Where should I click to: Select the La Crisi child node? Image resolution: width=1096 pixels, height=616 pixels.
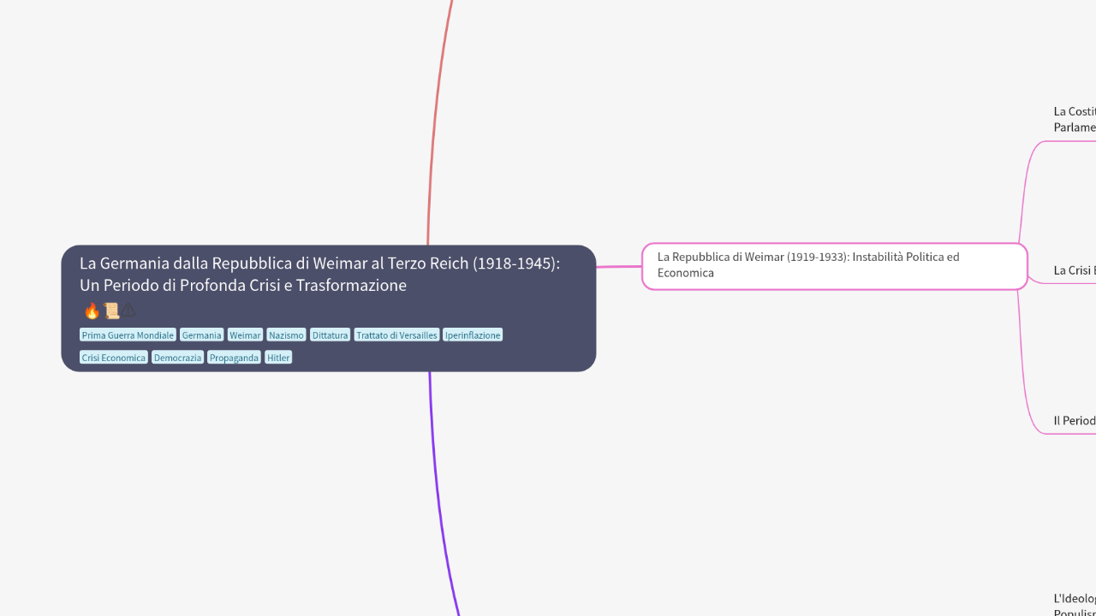click(x=1075, y=270)
